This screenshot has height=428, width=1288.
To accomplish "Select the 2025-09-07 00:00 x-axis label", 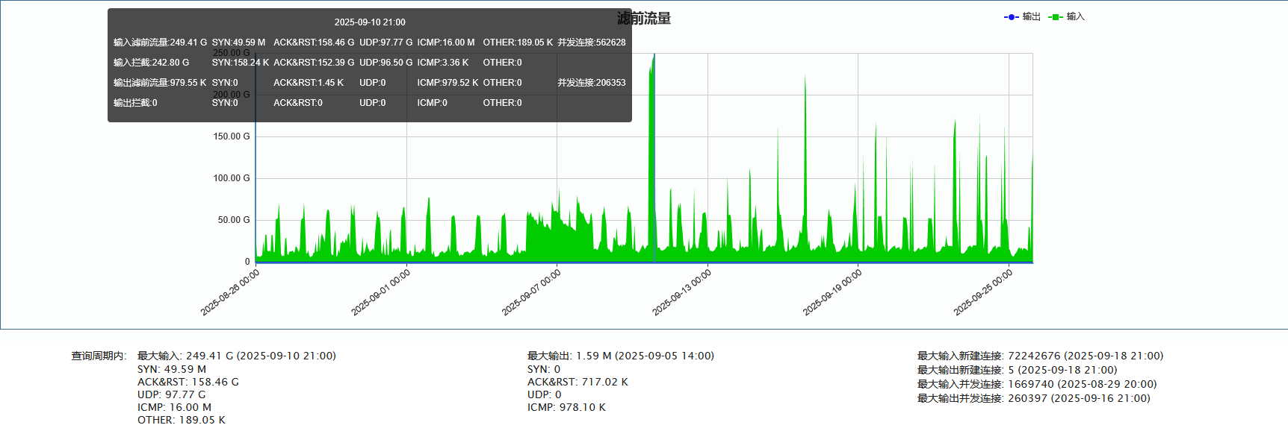I will click(531, 292).
